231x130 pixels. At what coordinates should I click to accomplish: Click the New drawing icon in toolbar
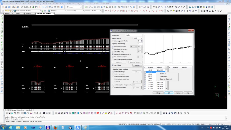pos(3,7)
